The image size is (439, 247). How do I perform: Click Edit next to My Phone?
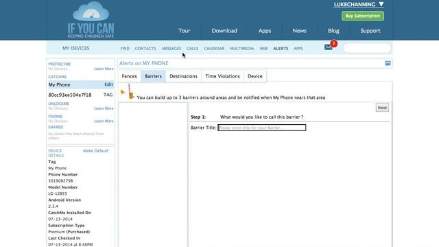pos(108,84)
